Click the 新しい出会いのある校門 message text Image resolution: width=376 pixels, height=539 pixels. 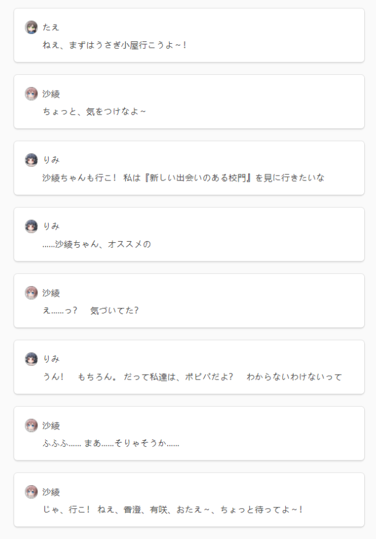pos(183,178)
